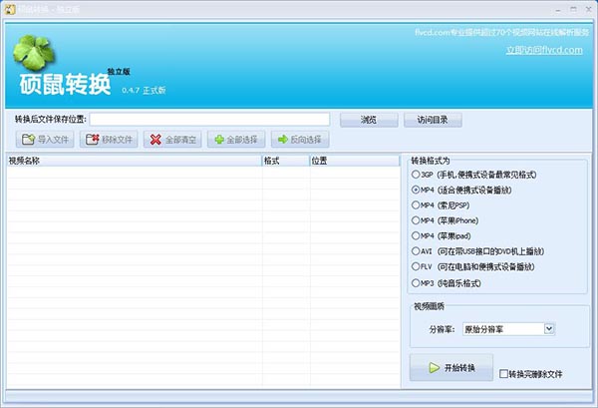Click the app icon in title bar
The width and height of the screenshot is (598, 408).
[10, 9]
